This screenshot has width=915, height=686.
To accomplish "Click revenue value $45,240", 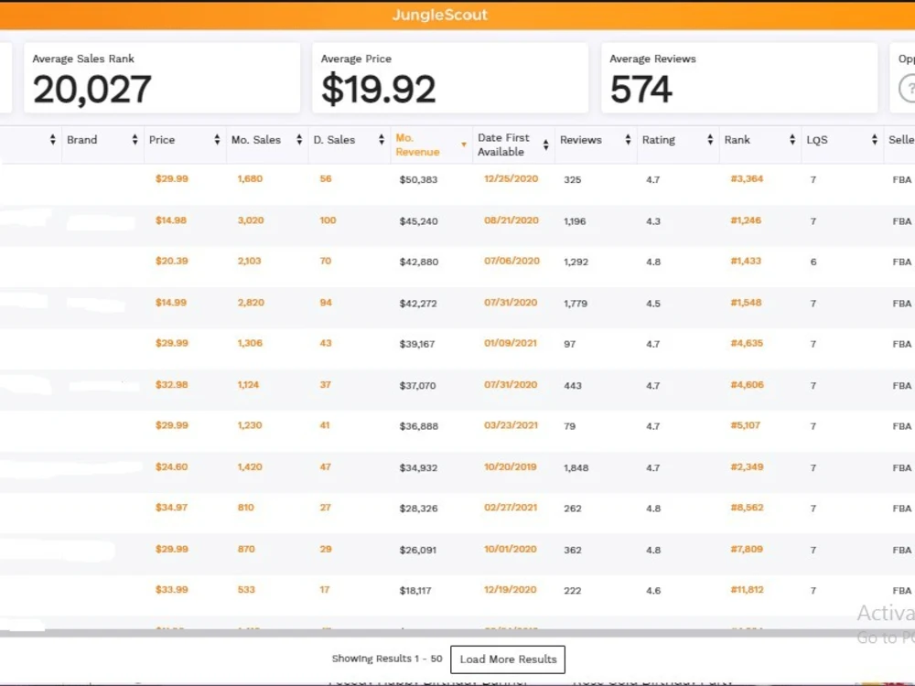I will 418,221.
